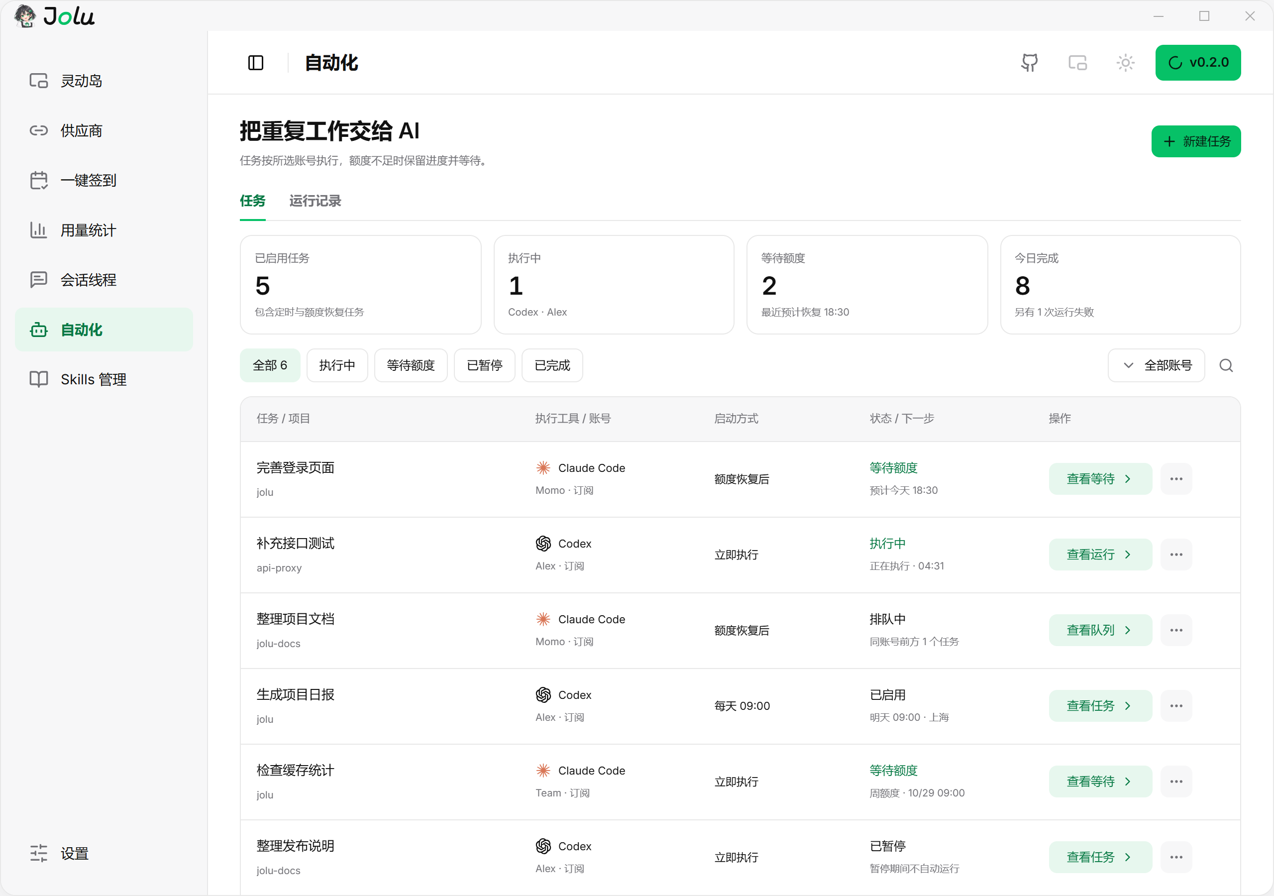The height and width of the screenshot is (896, 1274).
Task: Open more options for 生成项目日报
Action: point(1176,705)
